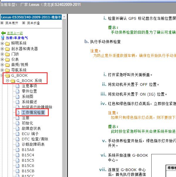Image resolution: width=176 pixels, height=177 pixels.
Task: Open the 返回上一级 link
Action: [x=15, y=33]
